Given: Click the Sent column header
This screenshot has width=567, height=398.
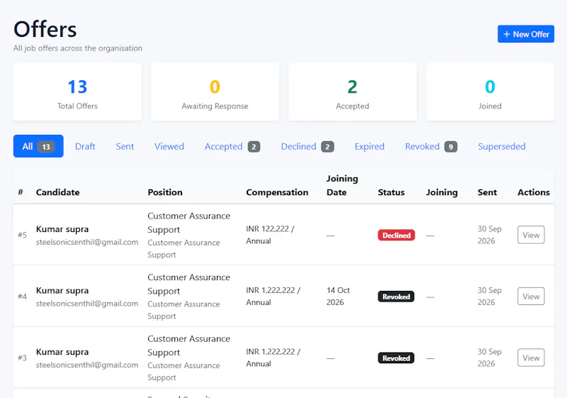Looking at the screenshot, I should click(487, 192).
